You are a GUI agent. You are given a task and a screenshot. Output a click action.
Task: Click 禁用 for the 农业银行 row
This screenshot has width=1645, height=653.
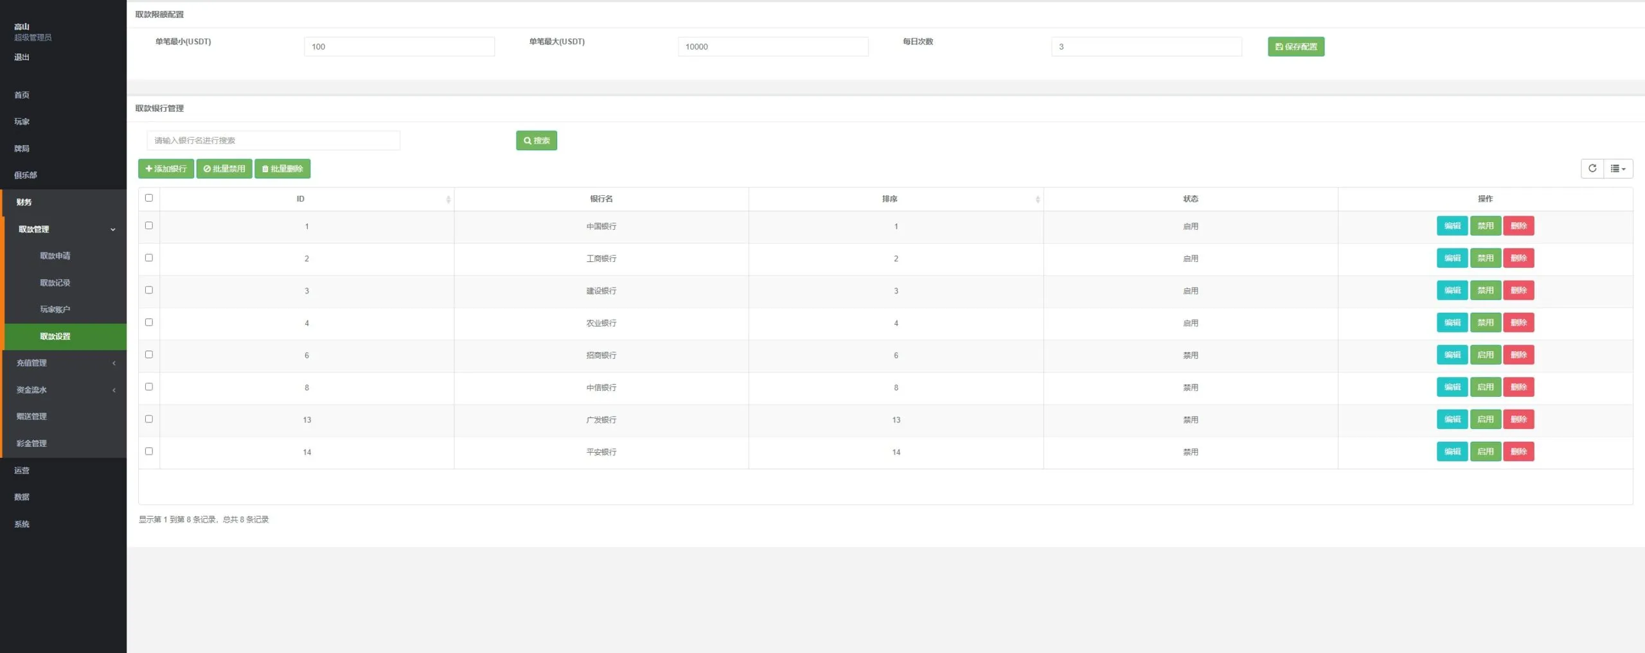[1486, 322]
